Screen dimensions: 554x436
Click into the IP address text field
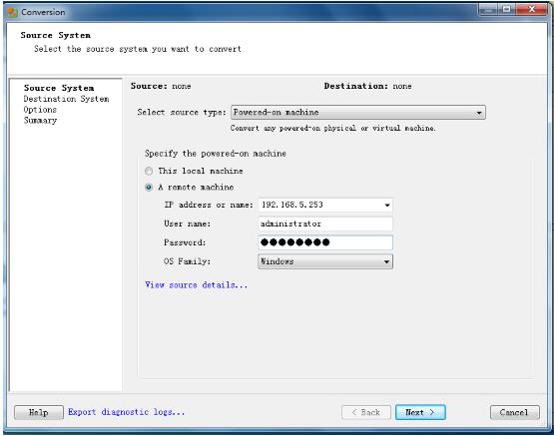coord(320,205)
